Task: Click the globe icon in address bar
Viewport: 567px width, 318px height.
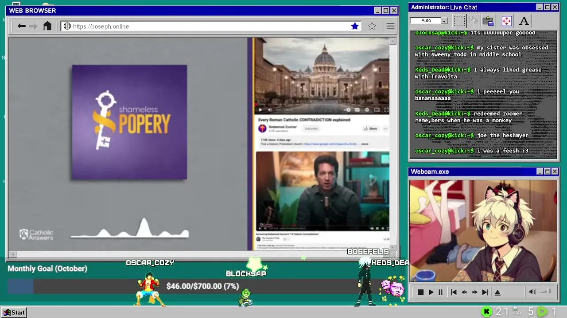Action: point(67,26)
